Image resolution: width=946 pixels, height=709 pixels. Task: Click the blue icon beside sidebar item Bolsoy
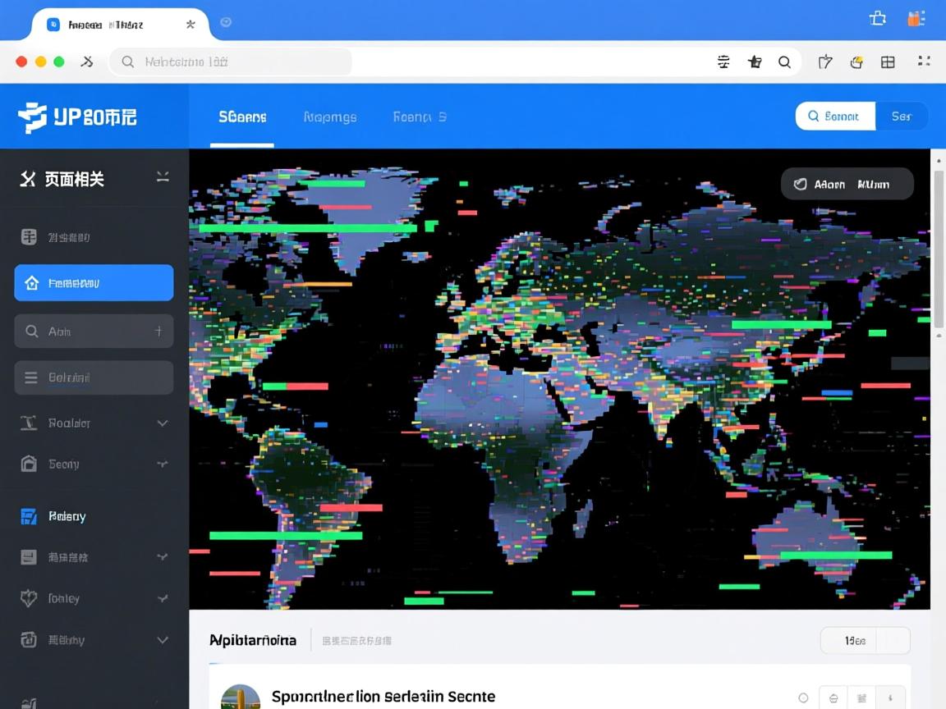29,516
